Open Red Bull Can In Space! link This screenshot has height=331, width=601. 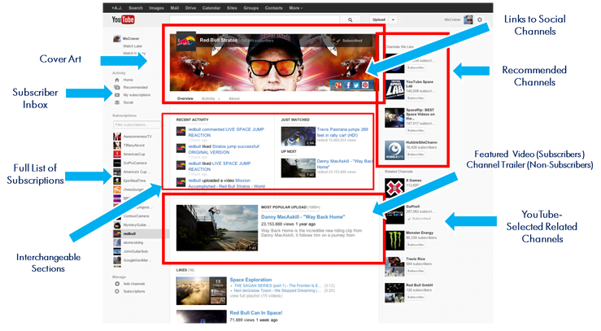256,312
